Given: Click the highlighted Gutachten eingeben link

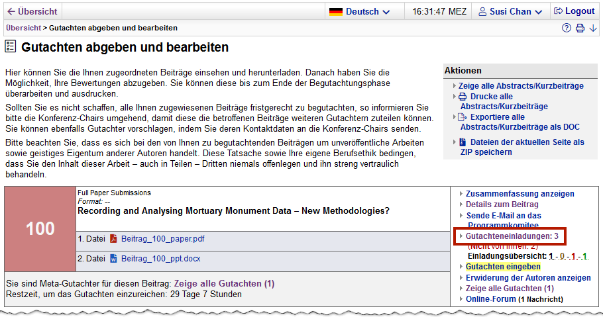Looking at the screenshot, I should click(503, 266).
